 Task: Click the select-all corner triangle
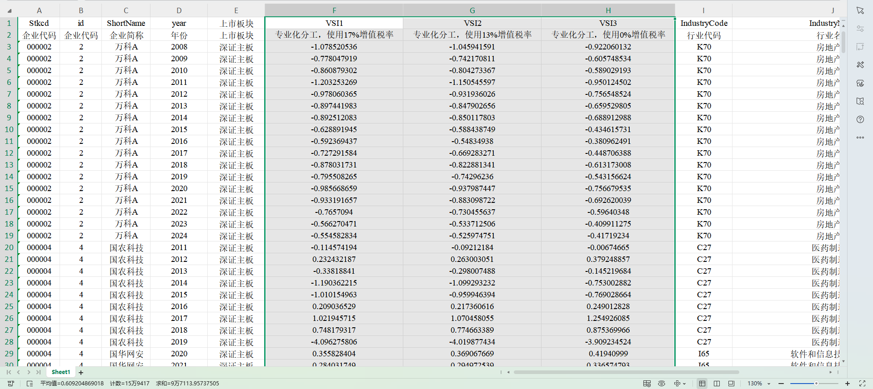(x=9, y=10)
